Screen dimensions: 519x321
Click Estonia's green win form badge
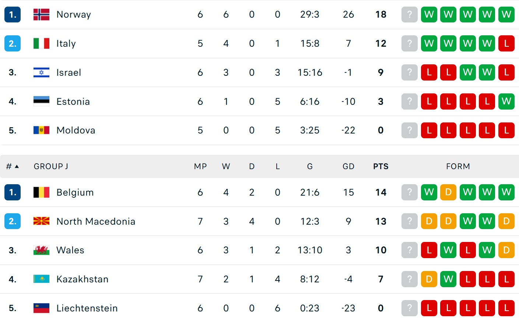tap(506, 101)
